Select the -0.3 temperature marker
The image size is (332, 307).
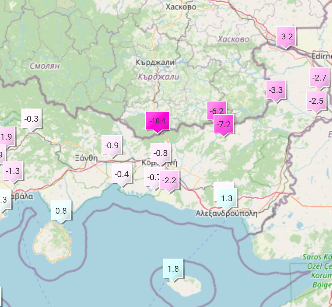[x=32, y=119]
